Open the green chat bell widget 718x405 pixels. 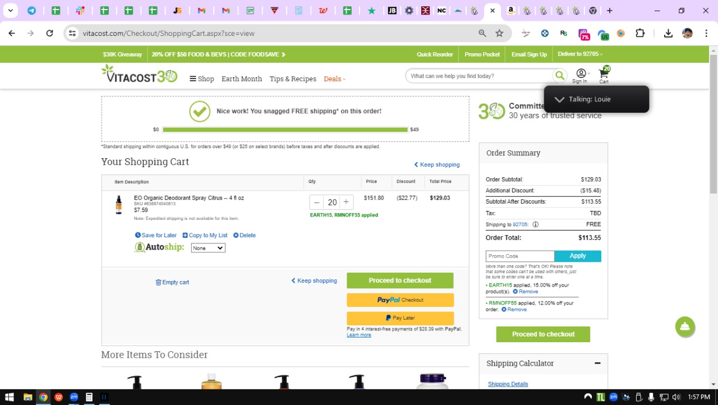point(685,326)
